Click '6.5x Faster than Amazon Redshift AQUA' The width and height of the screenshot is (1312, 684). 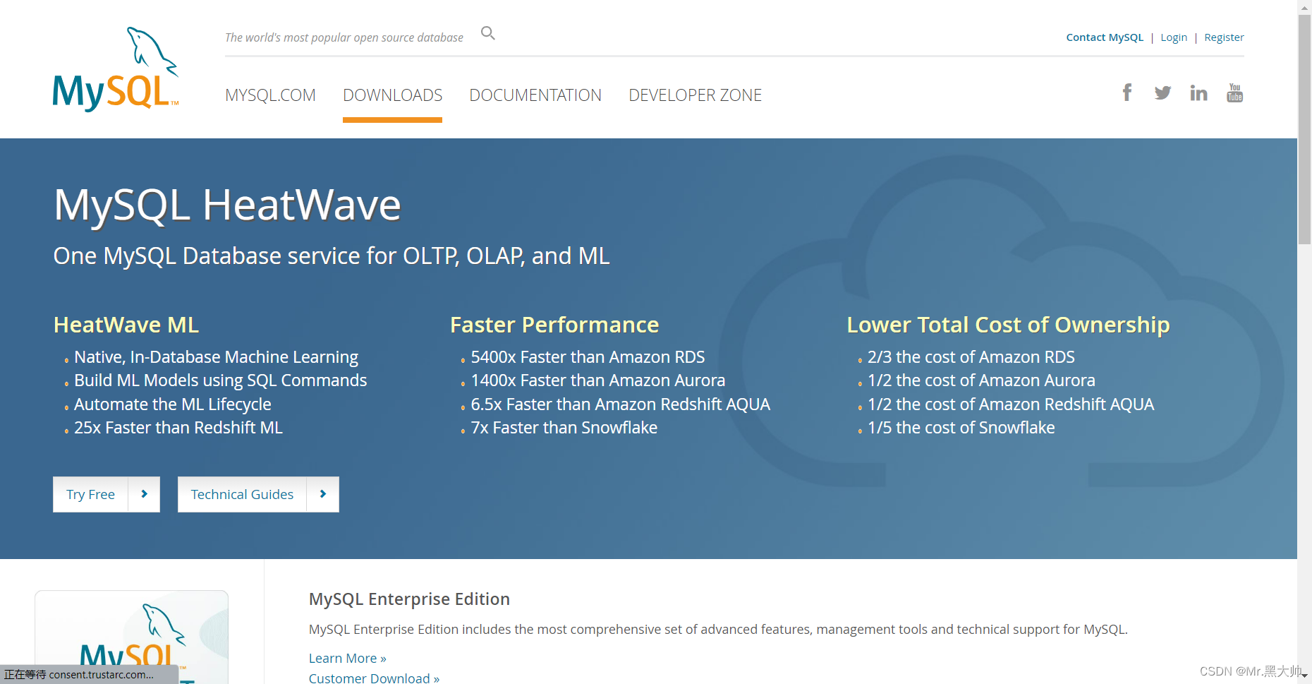tap(620, 404)
